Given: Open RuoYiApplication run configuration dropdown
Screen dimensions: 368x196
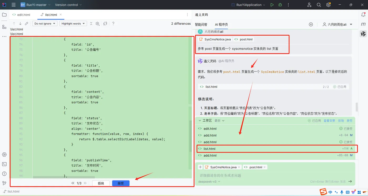Looking at the screenshot, I should point(248,5).
